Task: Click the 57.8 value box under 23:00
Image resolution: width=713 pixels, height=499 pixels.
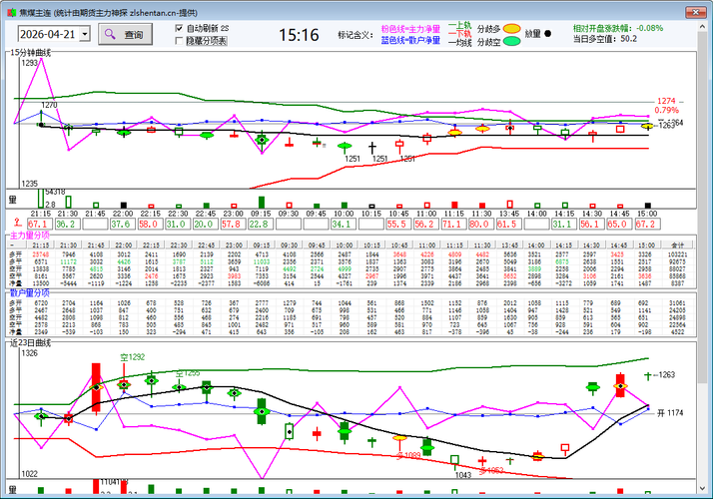Action: [x=233, y=224]
